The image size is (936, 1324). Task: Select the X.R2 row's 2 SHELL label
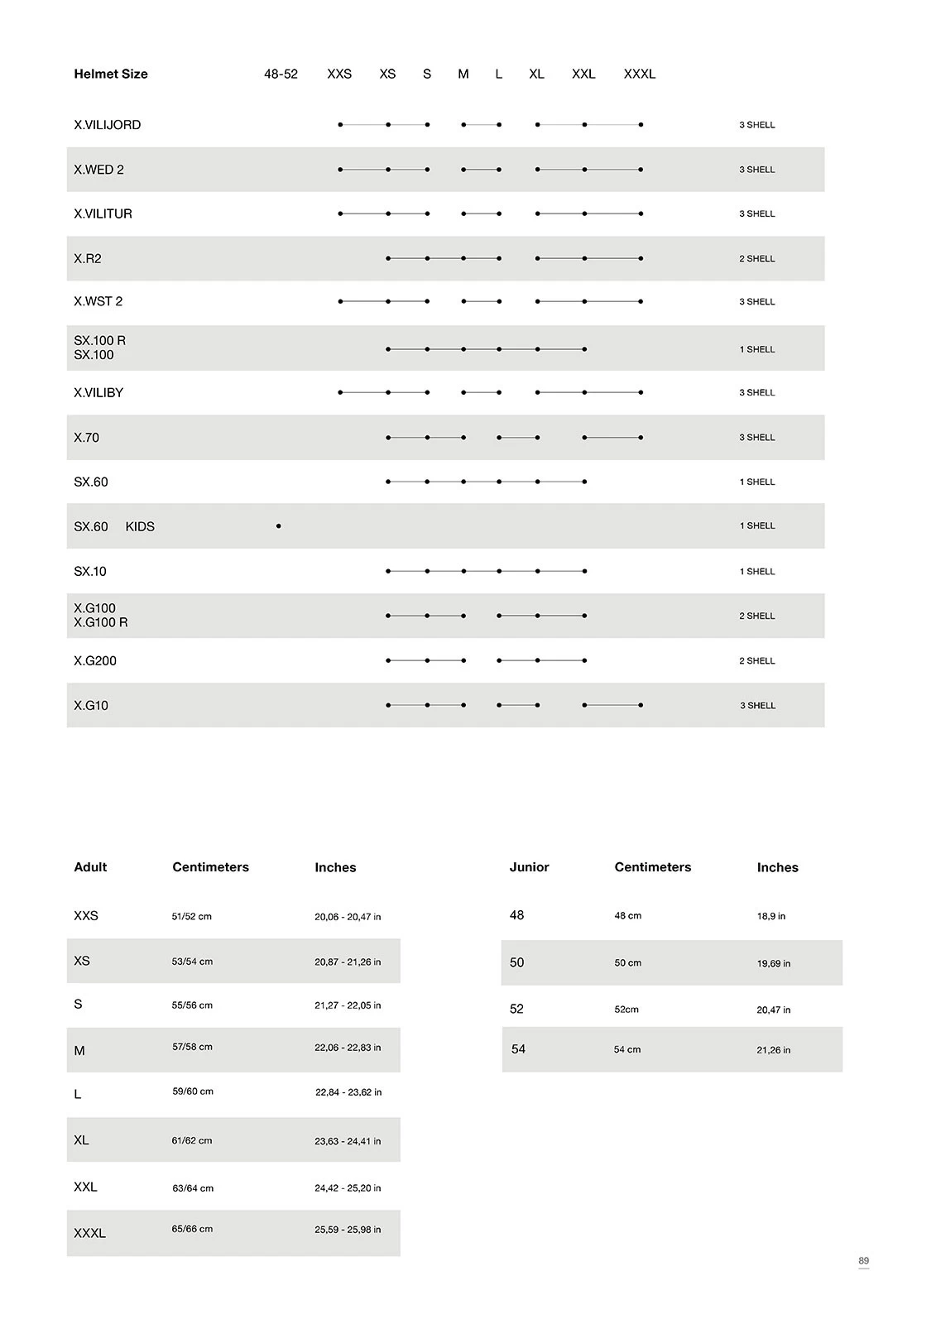[x=756, y=259]
